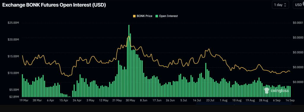The width and height of the screenshot is (304, 112).
Task: Click the 5 Jul date label
Action: coord(183,100)
